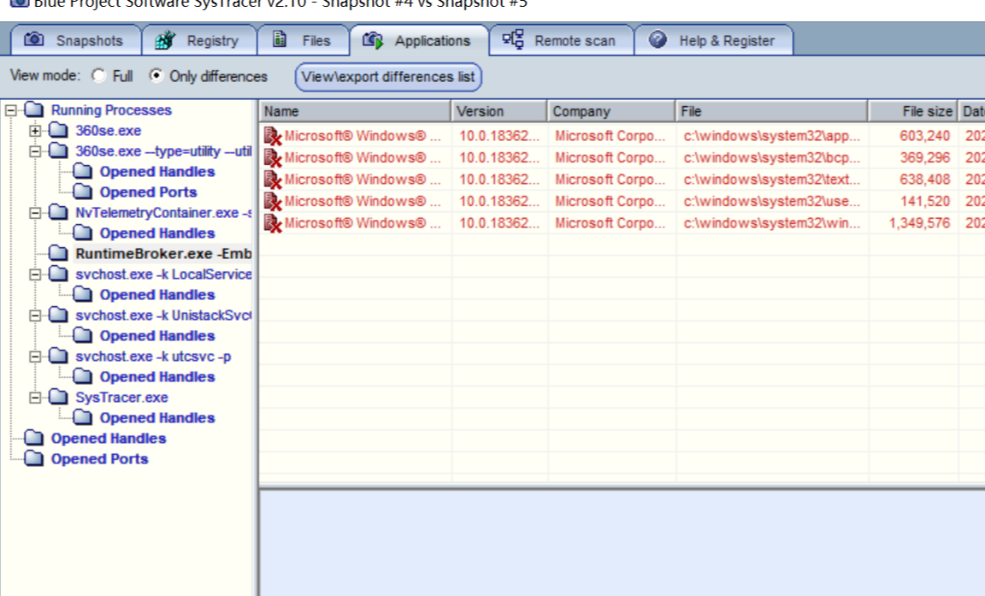The image size is (985, 596).
Task: Open the Files tab
Action: pos(304,40)
